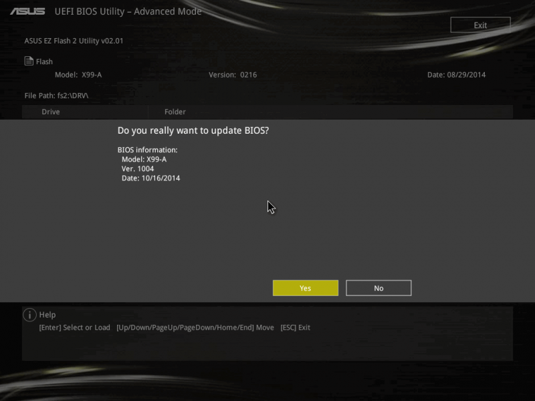This screenshot has width=535, height=401.
Task: Confirm BIOS update with Yes button
Action: tap(306, 288)
